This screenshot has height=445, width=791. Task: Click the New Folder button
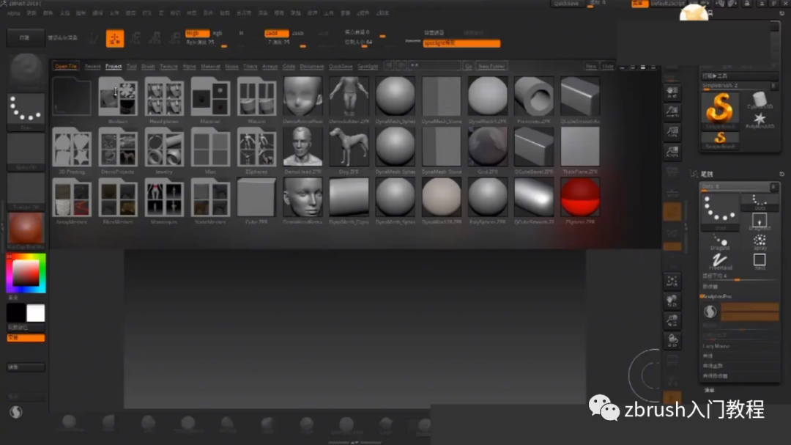491,66
